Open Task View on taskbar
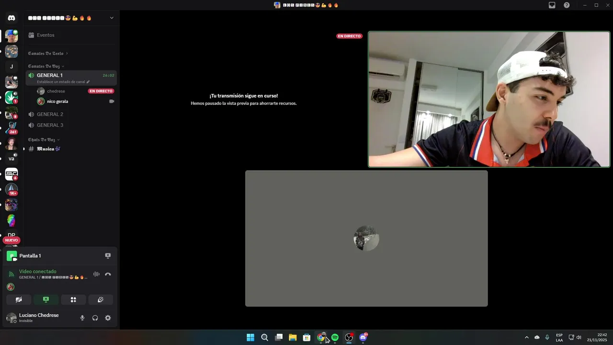This screenshot has width=613, height=345. pos(279,337)
